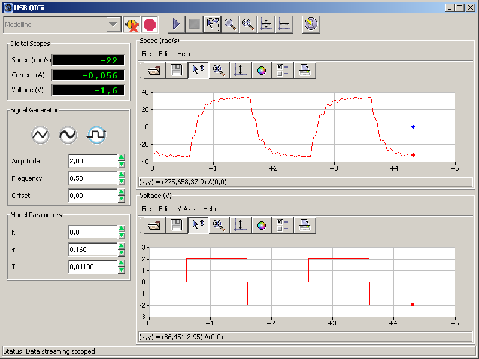Save the Speed plot with the floppy icon
Screen dimensions: 479x359
177,71
